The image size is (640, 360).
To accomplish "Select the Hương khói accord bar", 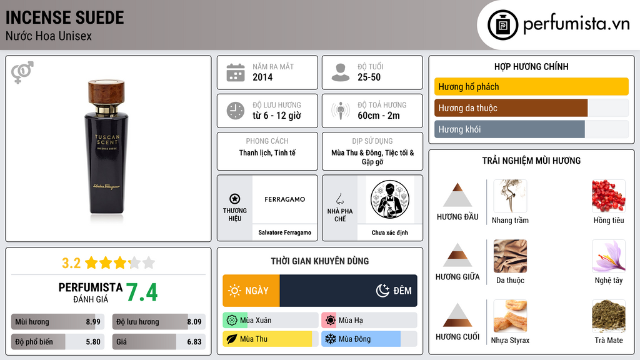I will coord(531,129).
